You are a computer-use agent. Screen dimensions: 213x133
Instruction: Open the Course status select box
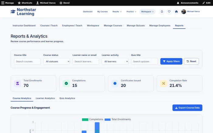coord(57,61)
